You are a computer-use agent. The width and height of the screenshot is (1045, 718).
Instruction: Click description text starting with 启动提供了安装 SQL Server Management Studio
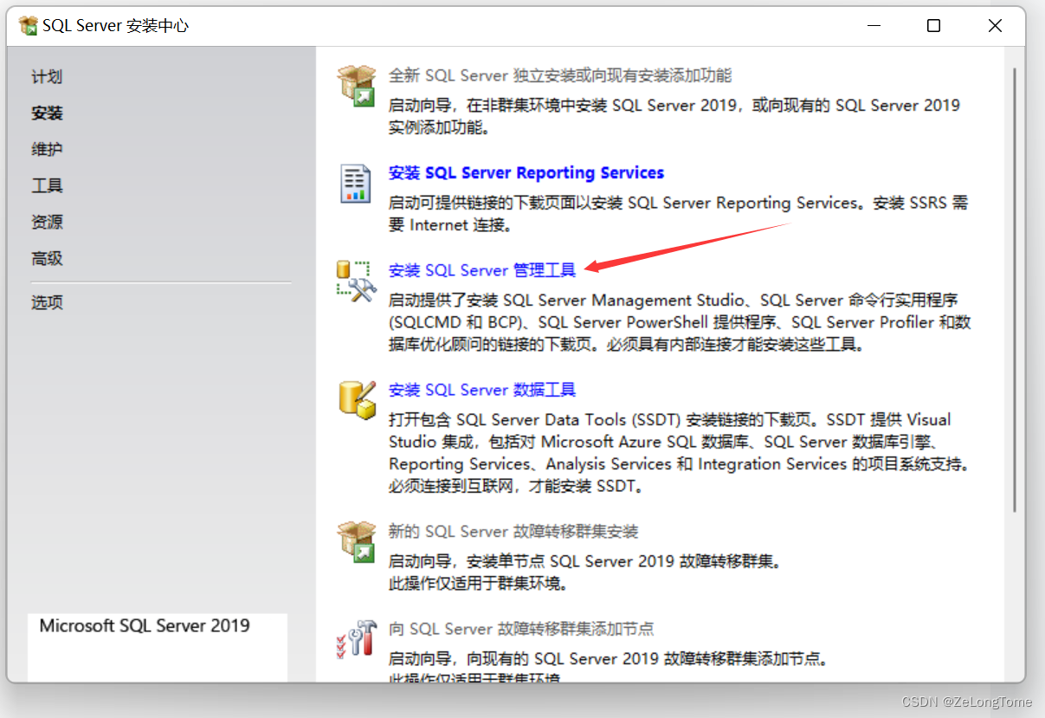[680, 322]
